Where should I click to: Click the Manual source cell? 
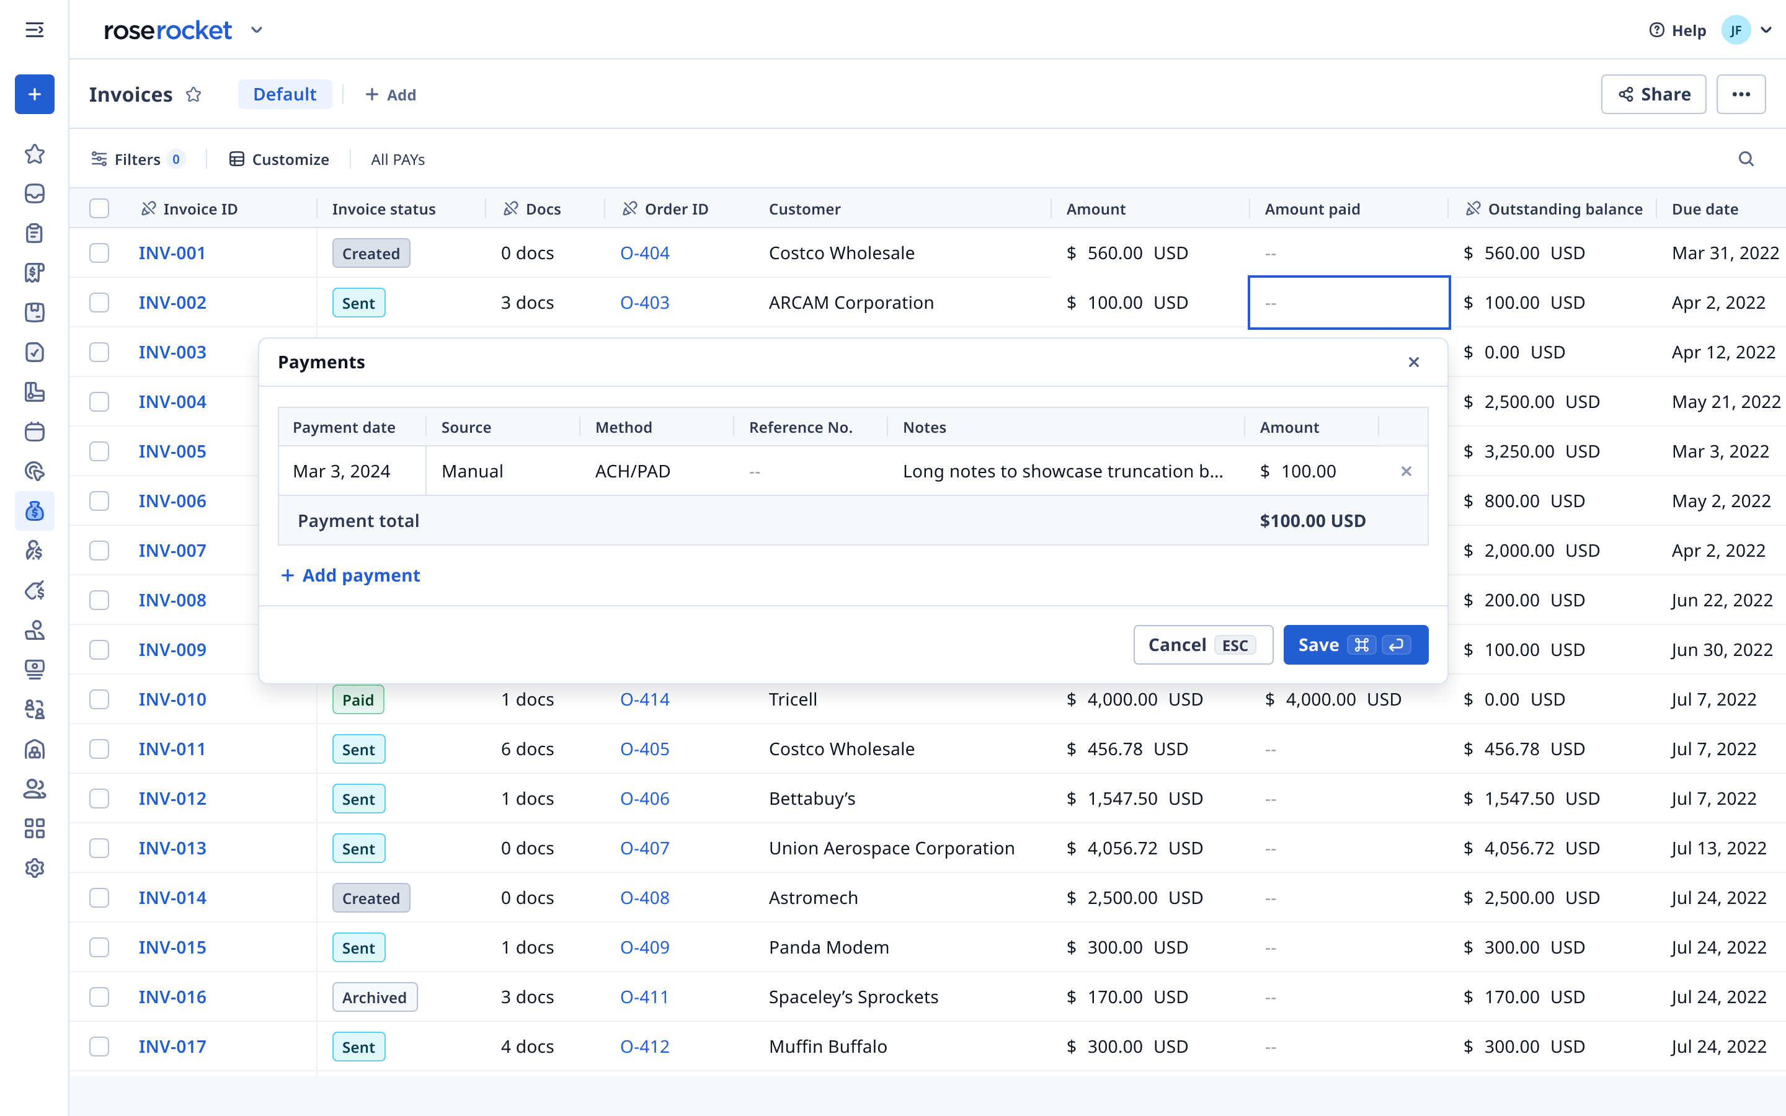[504, 471]
